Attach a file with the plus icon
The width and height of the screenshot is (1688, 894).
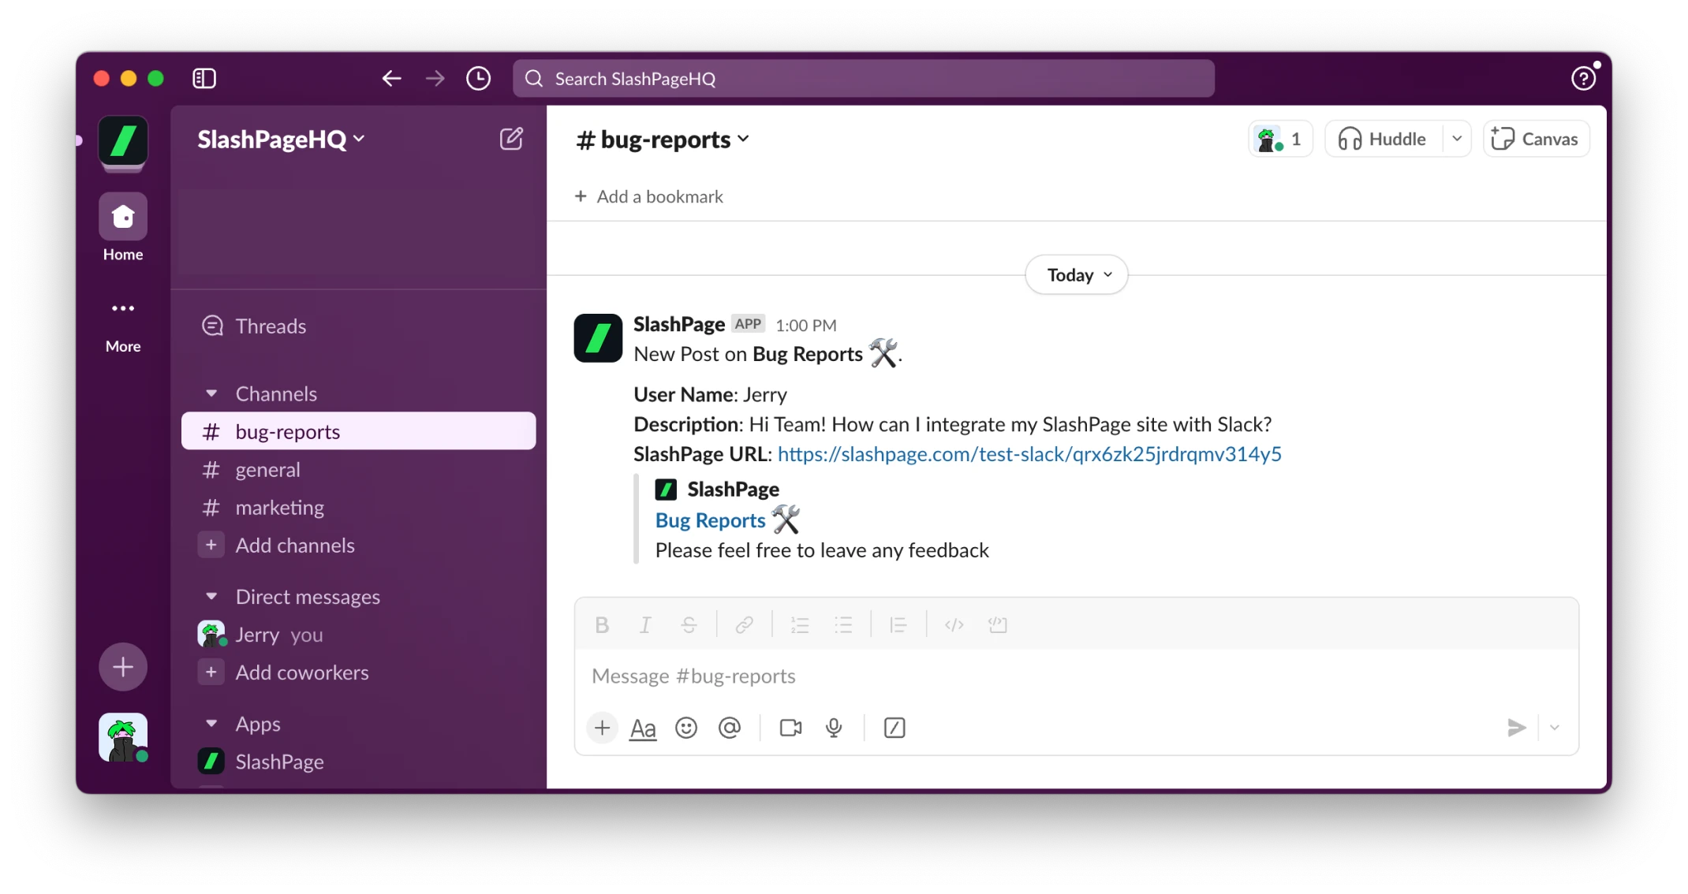pos(602,728)
